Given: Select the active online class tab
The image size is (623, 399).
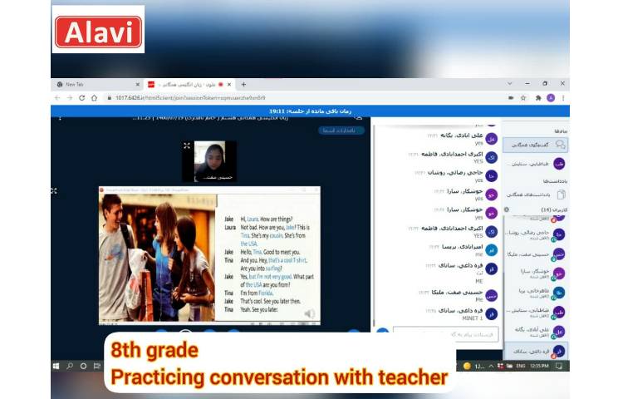Looking at the screenshot, I should point(187,84).
